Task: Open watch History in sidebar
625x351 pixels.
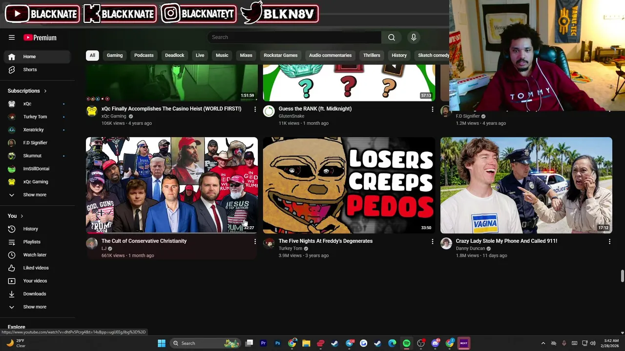Action: pos(38,229)
